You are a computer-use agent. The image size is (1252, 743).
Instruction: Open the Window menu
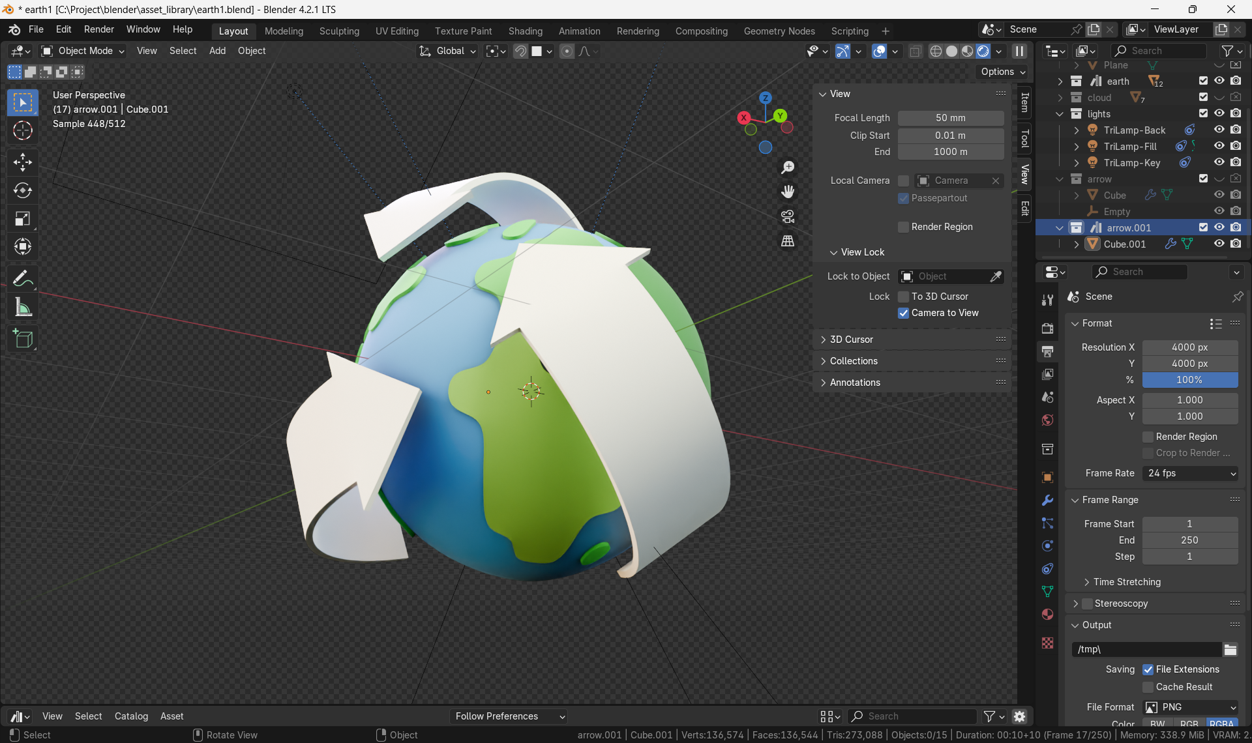click(x=143, y=29)
